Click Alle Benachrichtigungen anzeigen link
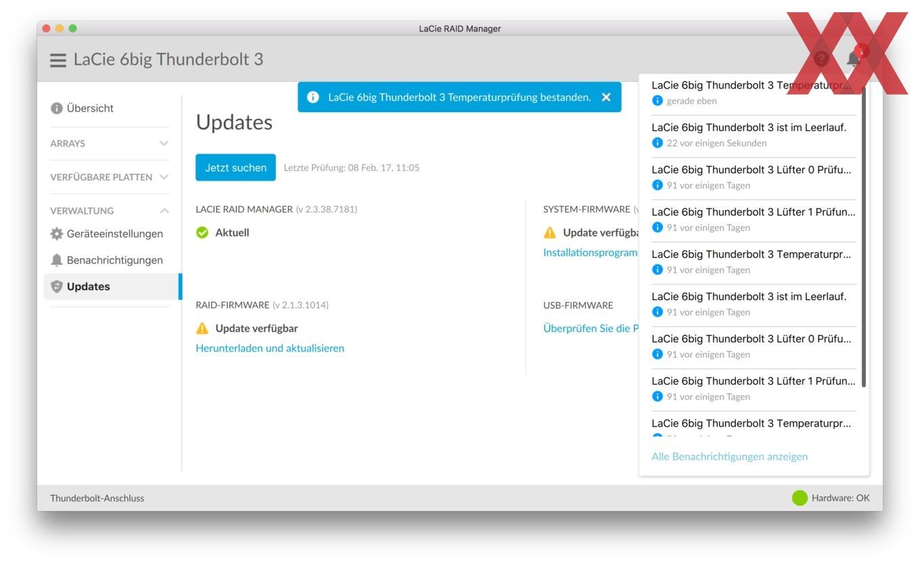The width and height of the screenshot is (920, 564). click(729, 456)
